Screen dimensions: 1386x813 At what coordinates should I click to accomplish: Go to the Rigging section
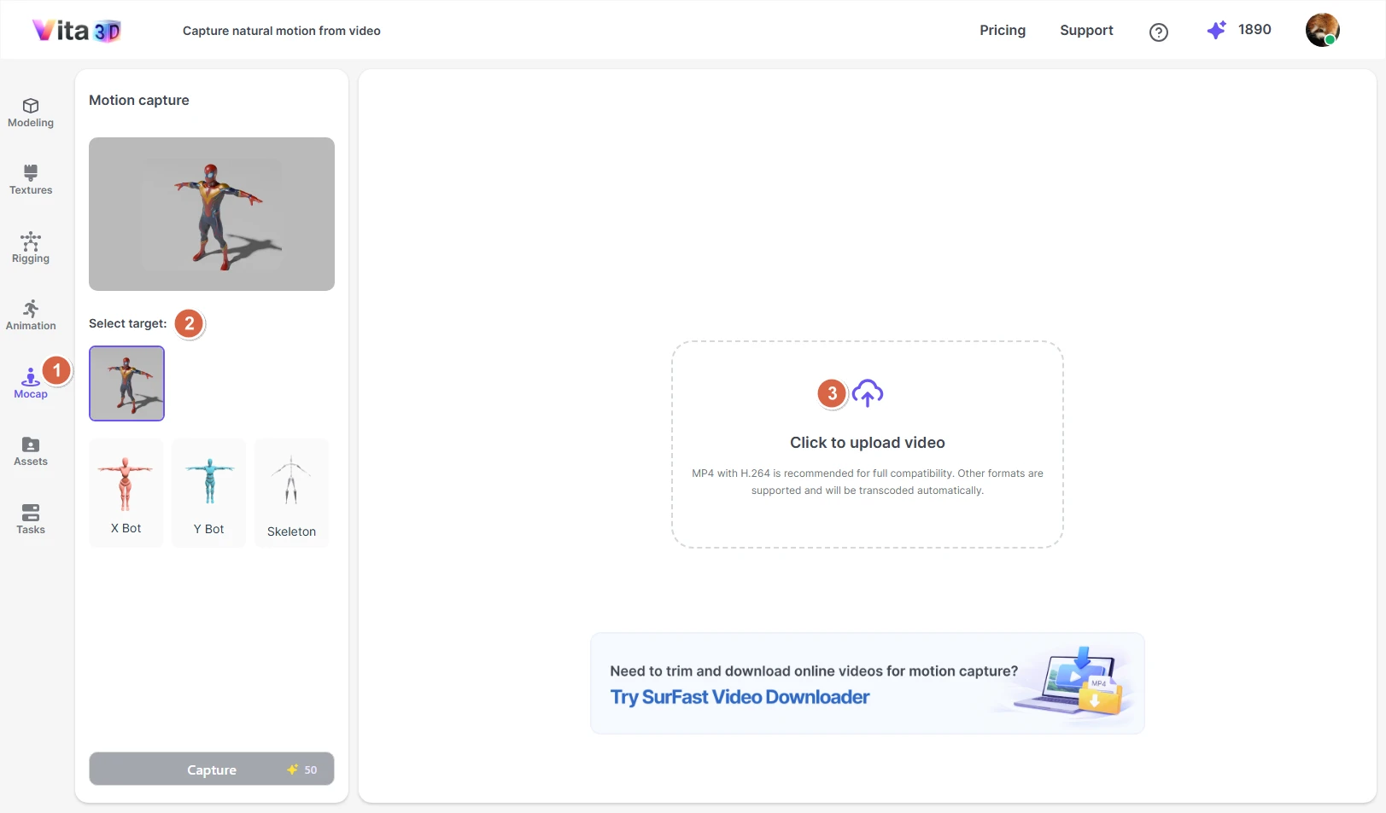coord(31,247)
